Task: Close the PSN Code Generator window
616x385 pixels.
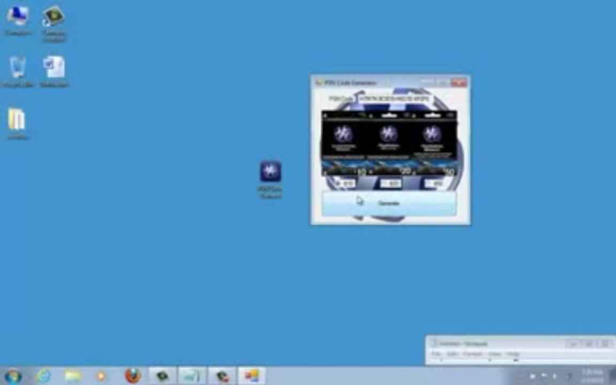Action: [x=458, y=82]
